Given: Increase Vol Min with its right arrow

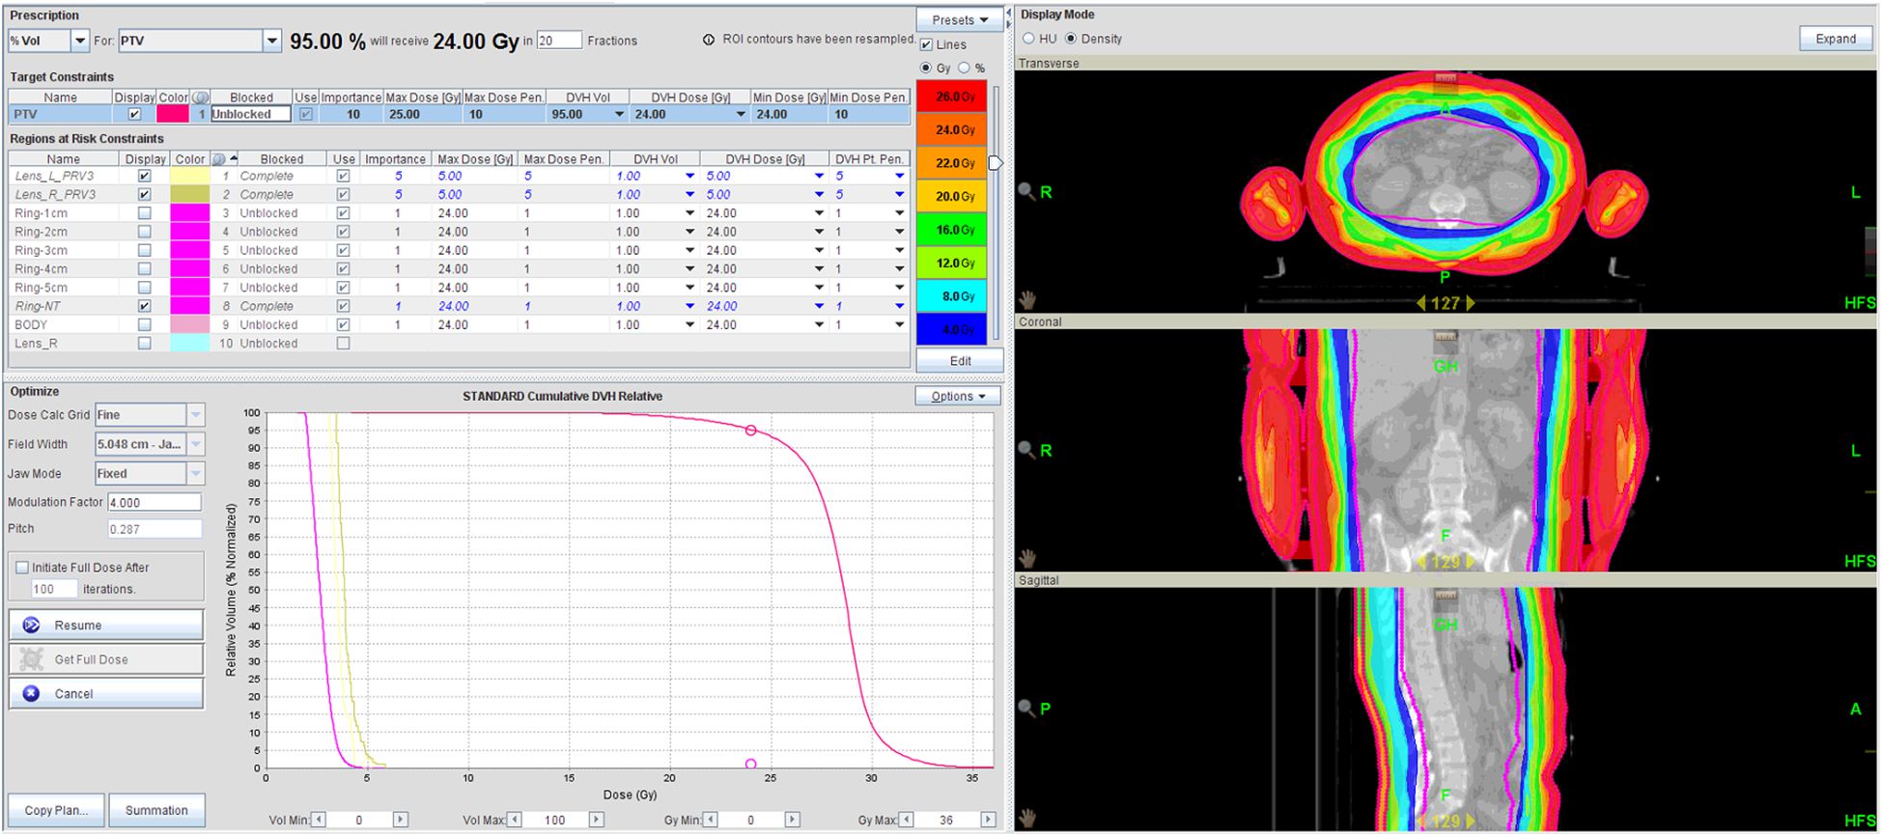Looking at the screenshot, I should [400, 820].
